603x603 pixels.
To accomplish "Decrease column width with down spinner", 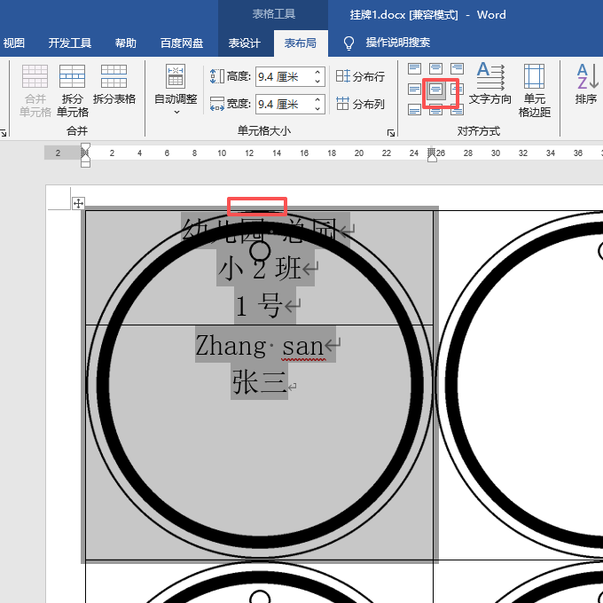I will [x=317, y=108].
